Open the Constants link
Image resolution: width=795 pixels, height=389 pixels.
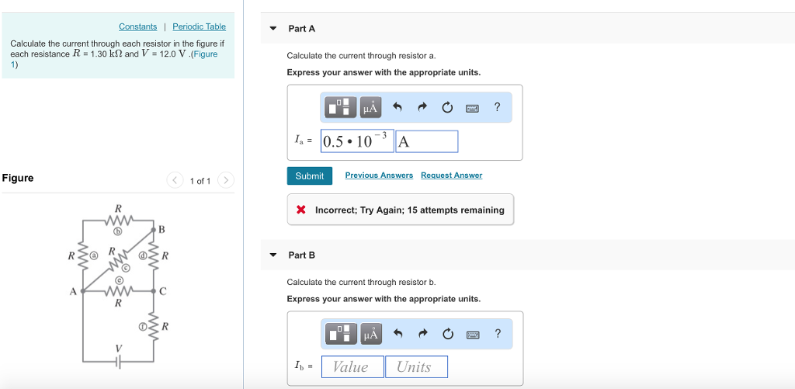pyautogui.click(x=137, y=26)
